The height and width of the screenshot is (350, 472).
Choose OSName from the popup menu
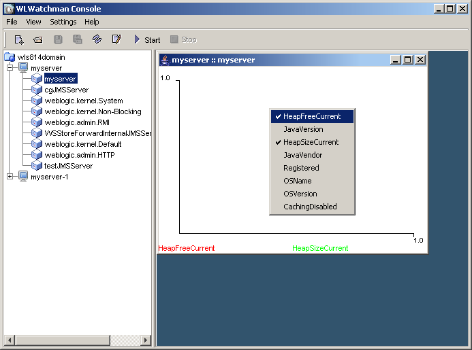point(297,181)
